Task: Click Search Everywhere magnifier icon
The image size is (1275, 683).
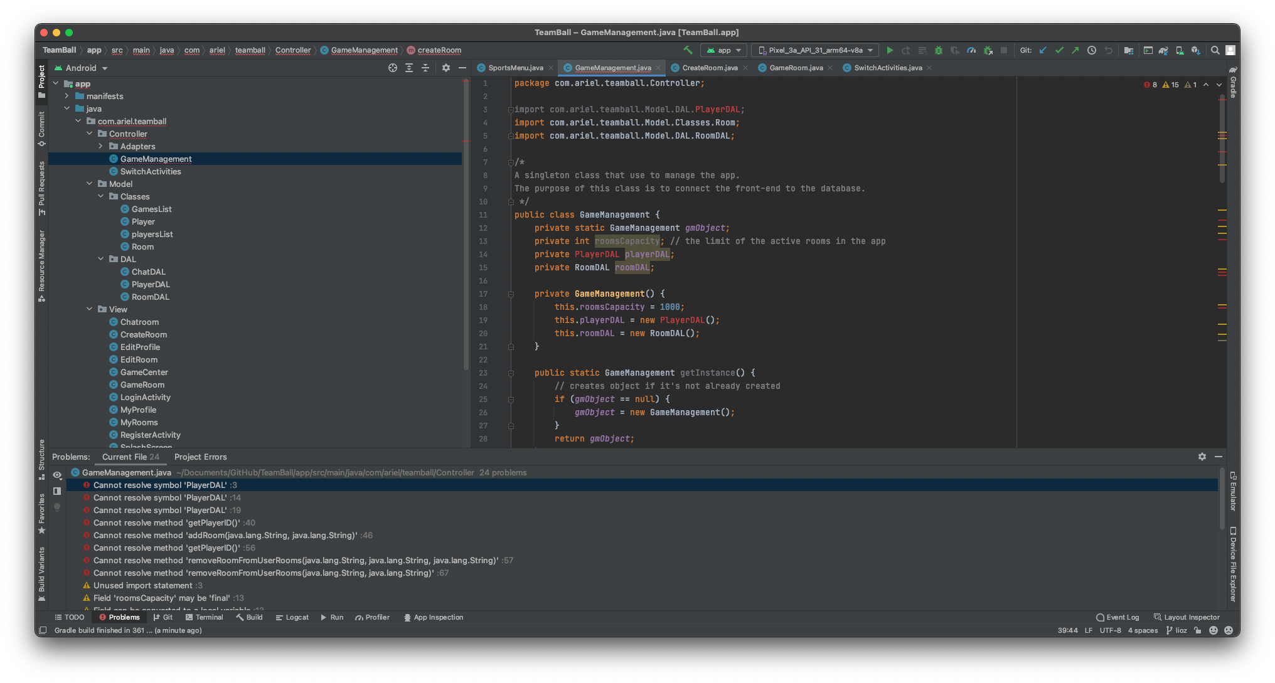Action: click(x=1215, y=50)
